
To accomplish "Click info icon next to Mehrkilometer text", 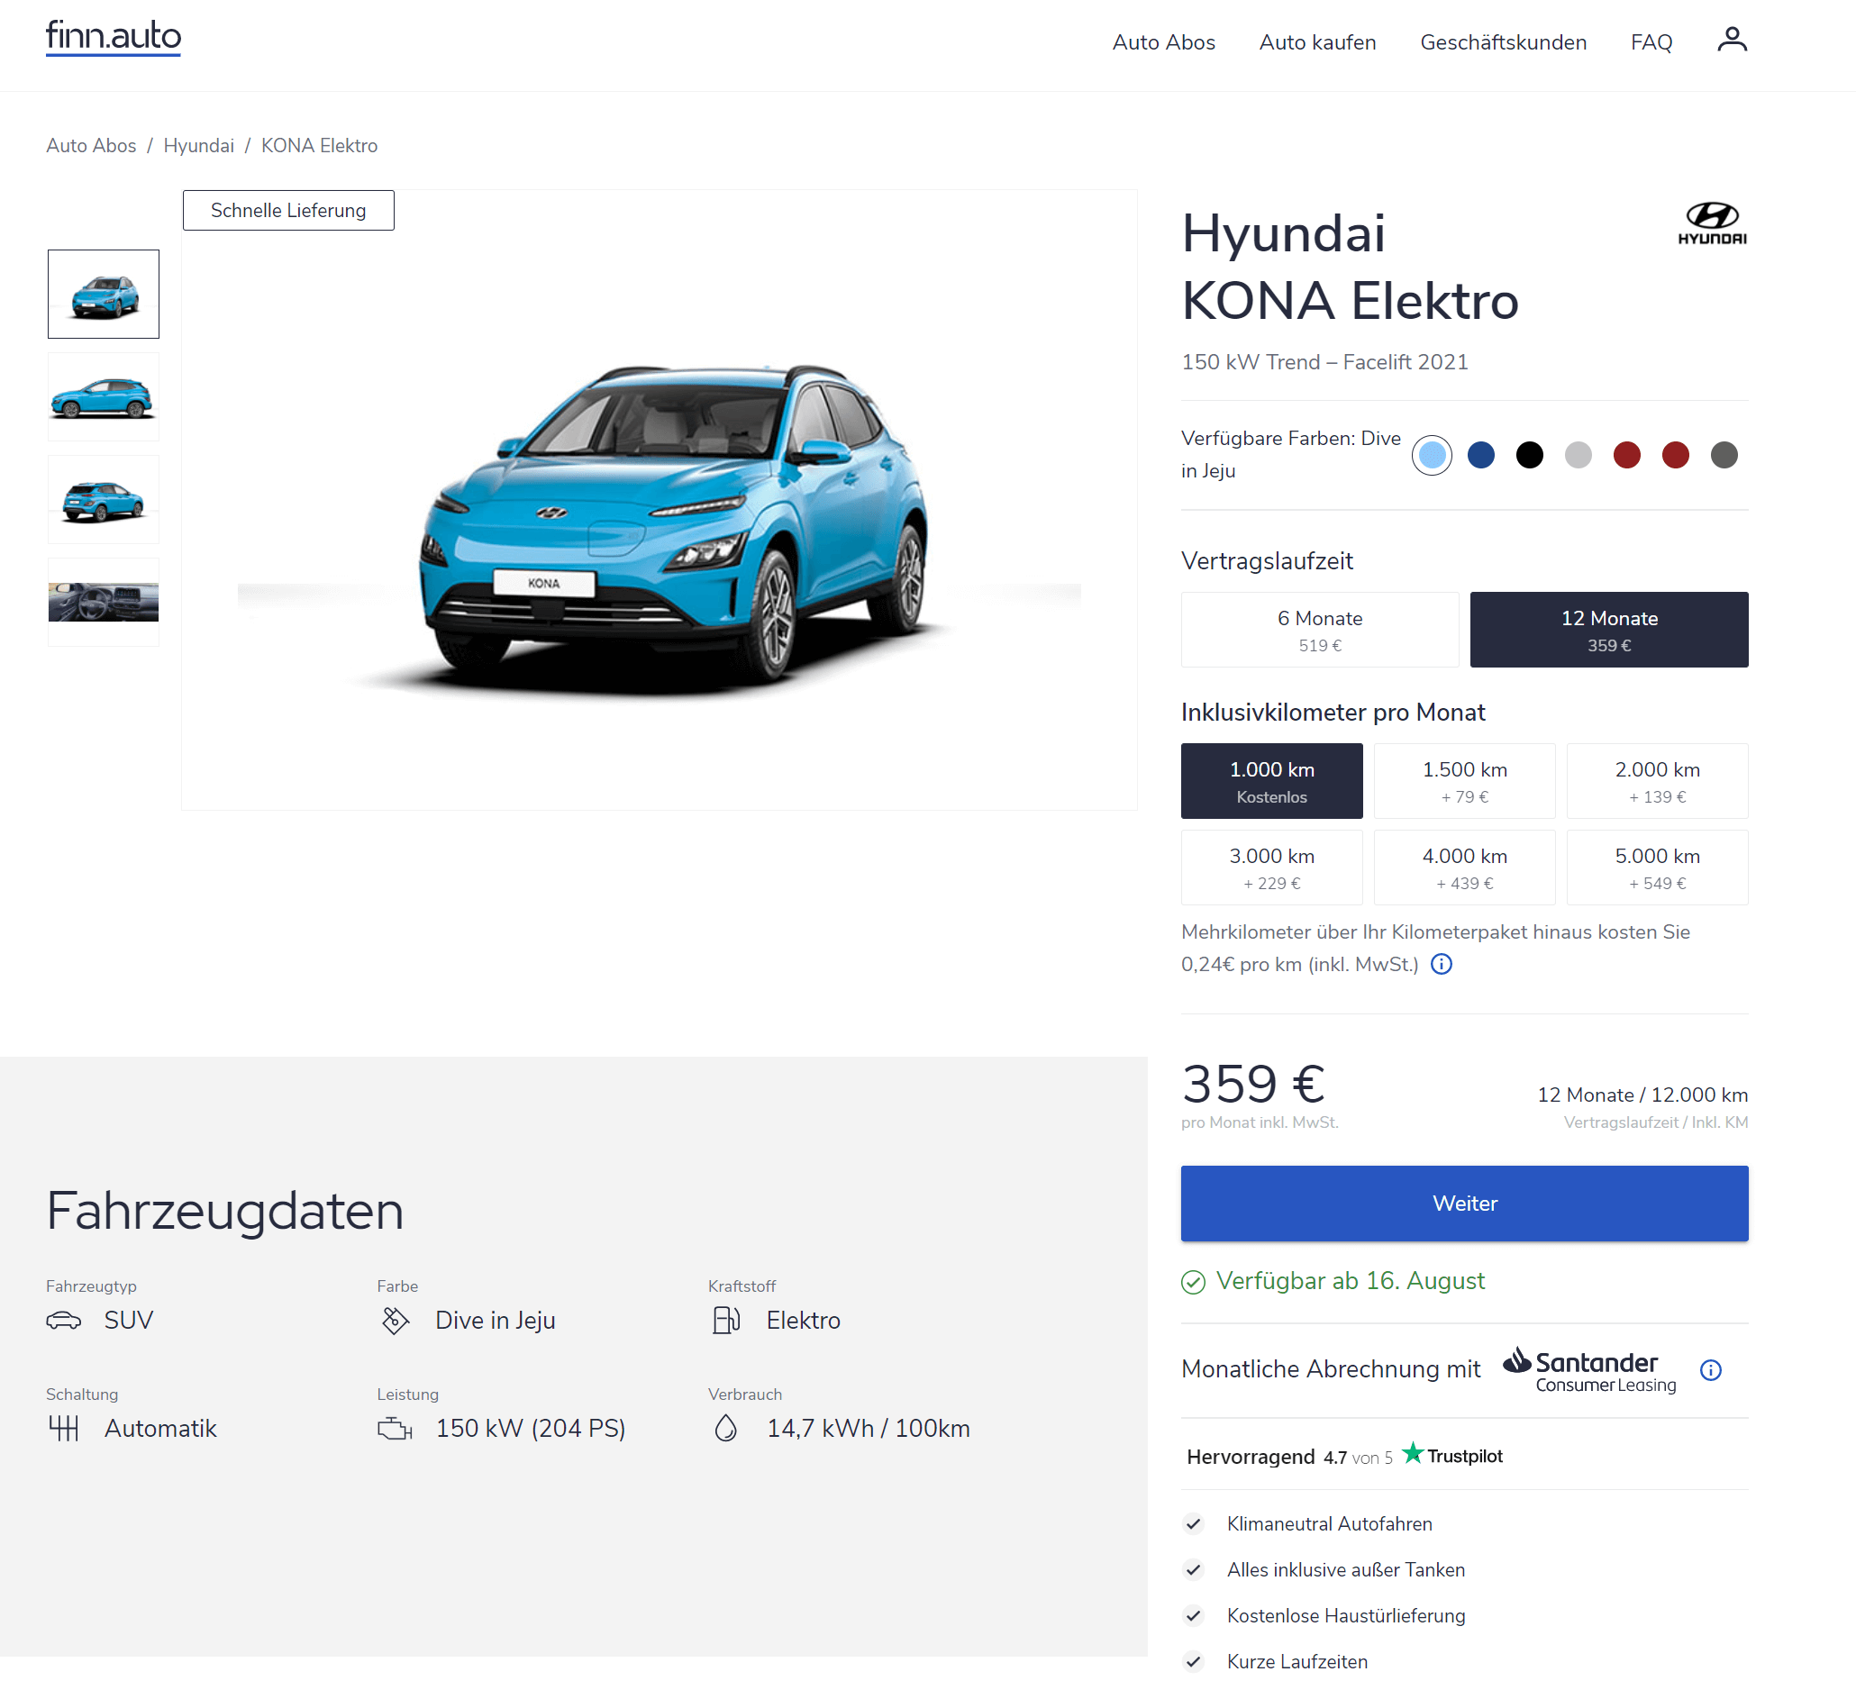I will pyautogui.click(x=1442, y=965).
